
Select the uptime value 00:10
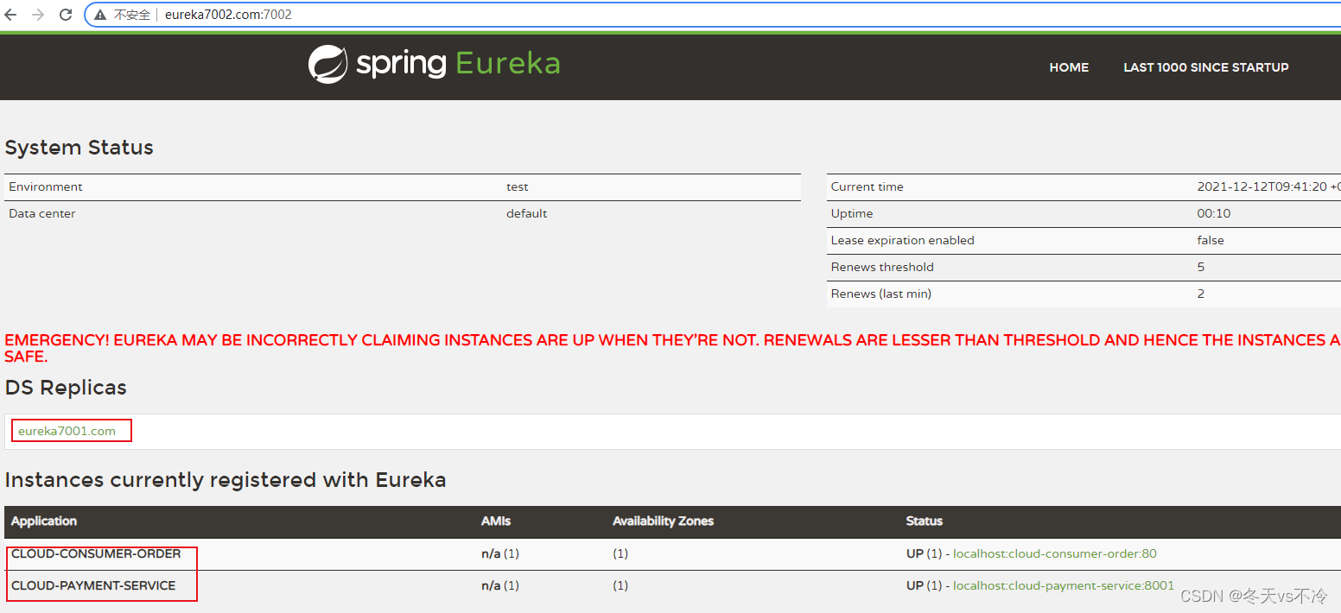coord(1213,213)
